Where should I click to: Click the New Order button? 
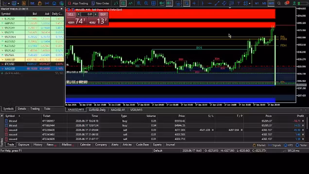click(100, 3)
